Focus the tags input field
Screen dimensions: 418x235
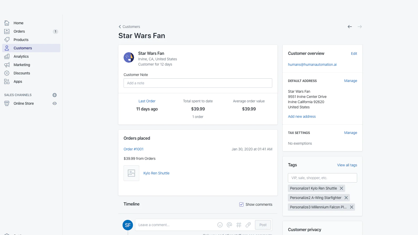point(322,178)
